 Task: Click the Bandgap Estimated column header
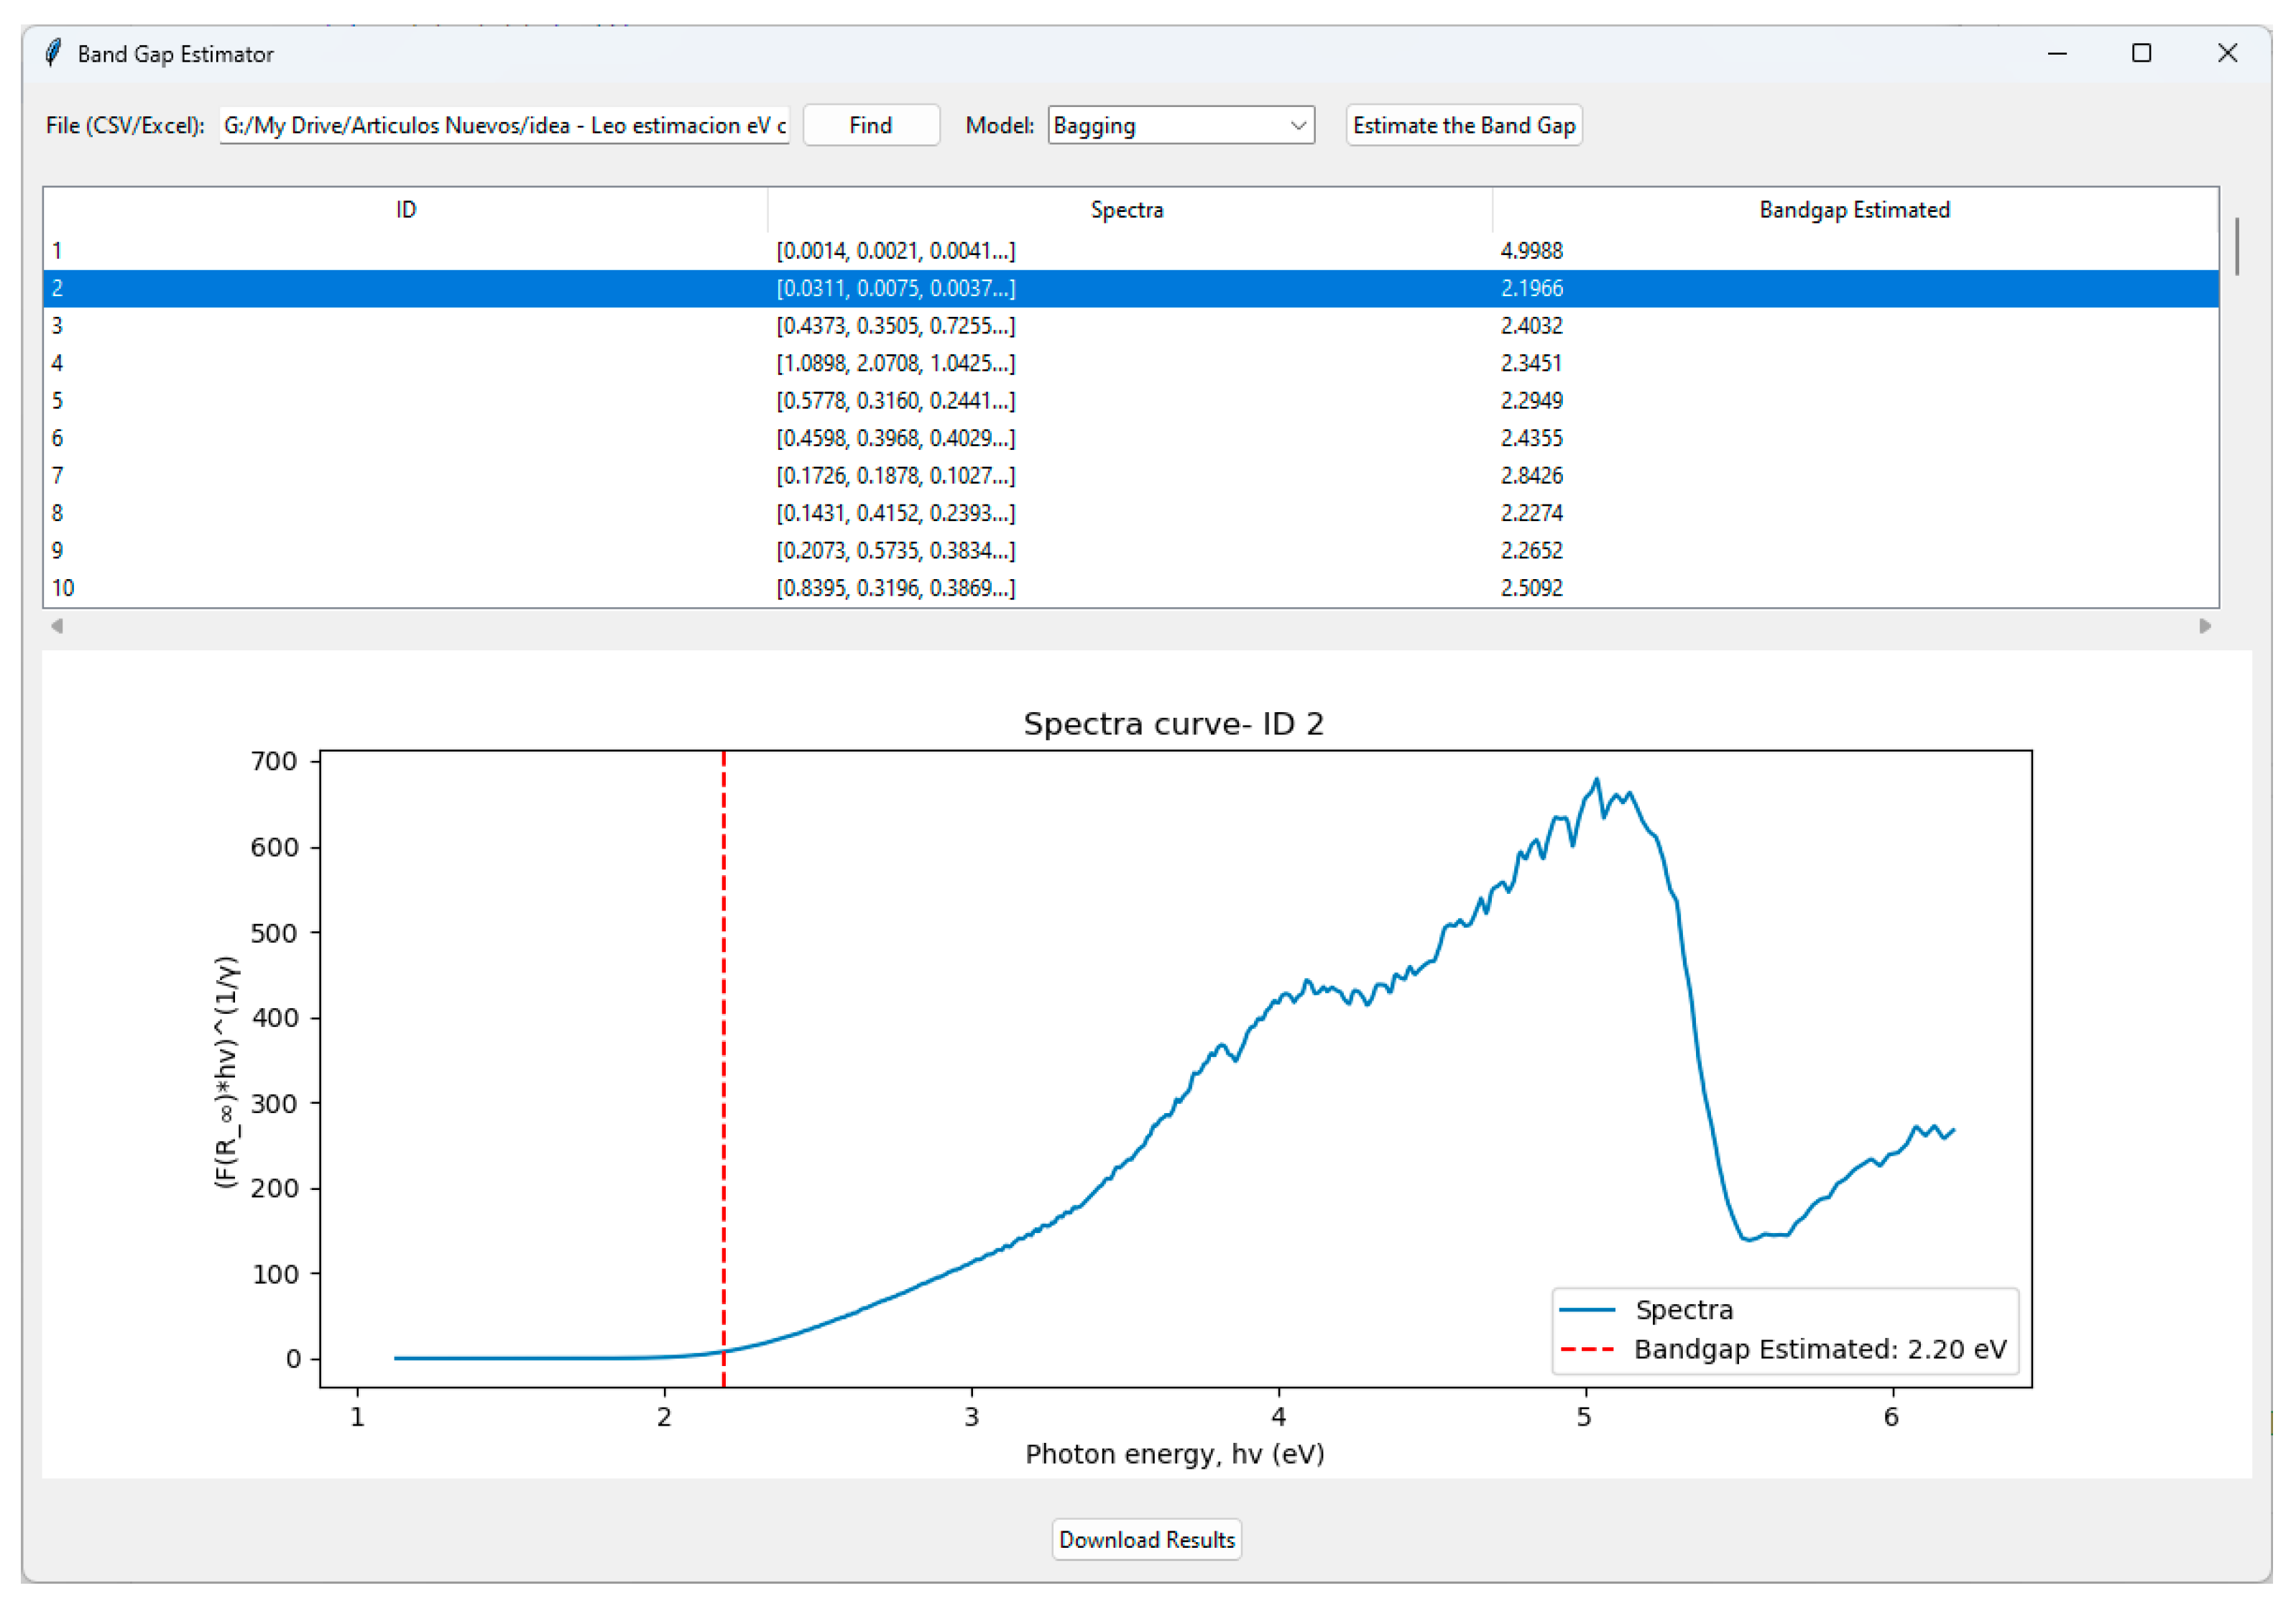(1854, 210)
